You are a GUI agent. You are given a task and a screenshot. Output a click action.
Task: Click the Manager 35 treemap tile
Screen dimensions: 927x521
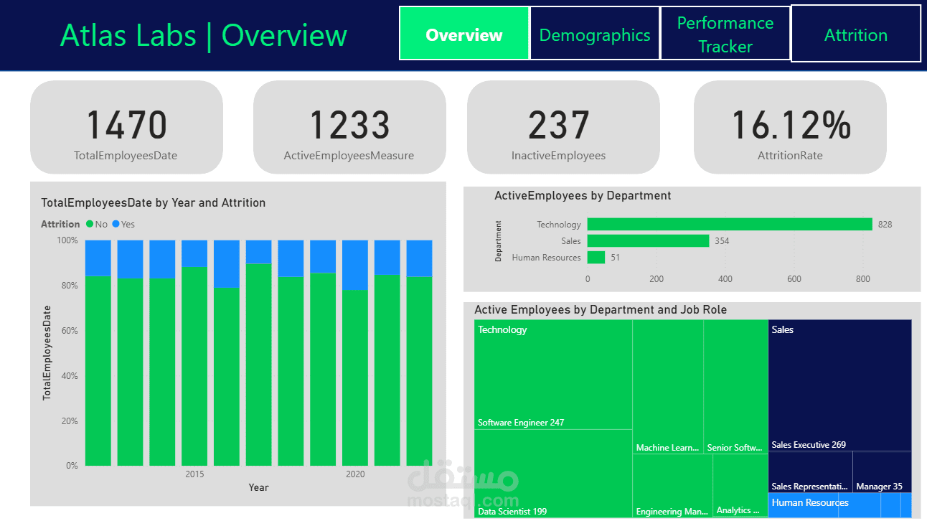coord(883,471)
